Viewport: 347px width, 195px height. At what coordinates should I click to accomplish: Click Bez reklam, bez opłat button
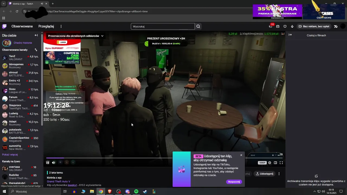[314, 26]
